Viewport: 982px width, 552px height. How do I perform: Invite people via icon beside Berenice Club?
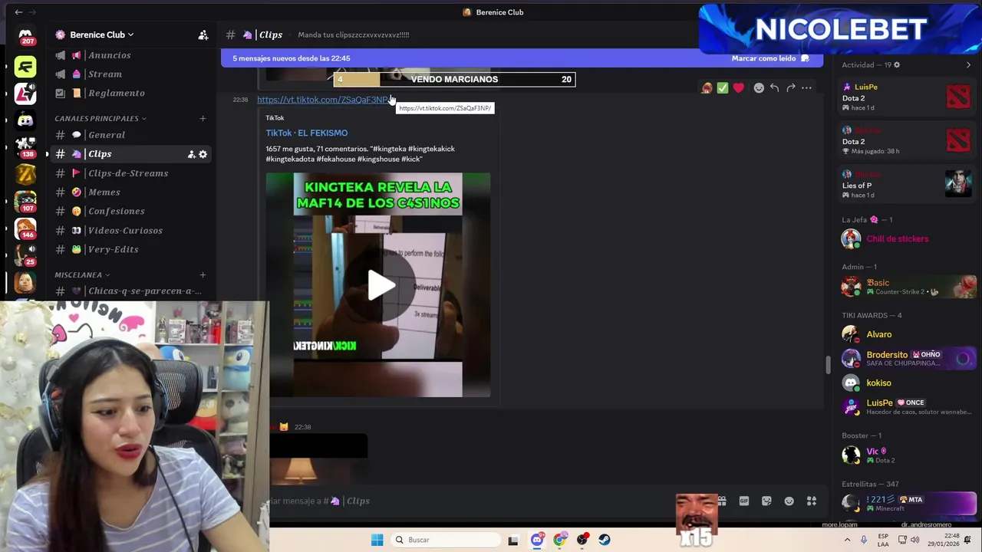pos(203,34)
